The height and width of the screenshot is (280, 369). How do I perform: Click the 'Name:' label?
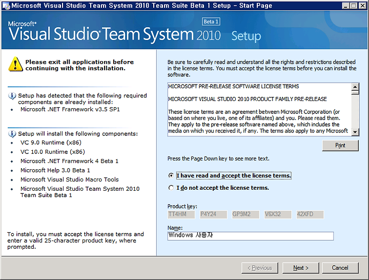(x=175, y=228)
